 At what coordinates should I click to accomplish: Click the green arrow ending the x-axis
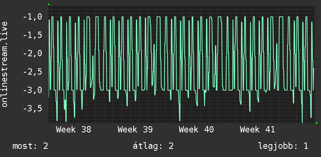click(x=317, y=123)
